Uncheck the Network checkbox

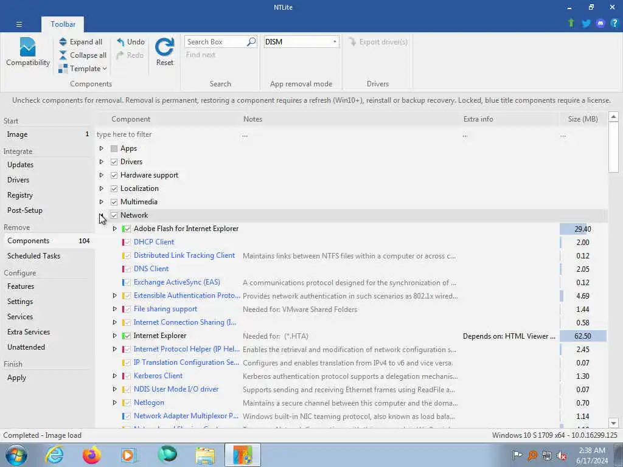click(x=114, y=215)
